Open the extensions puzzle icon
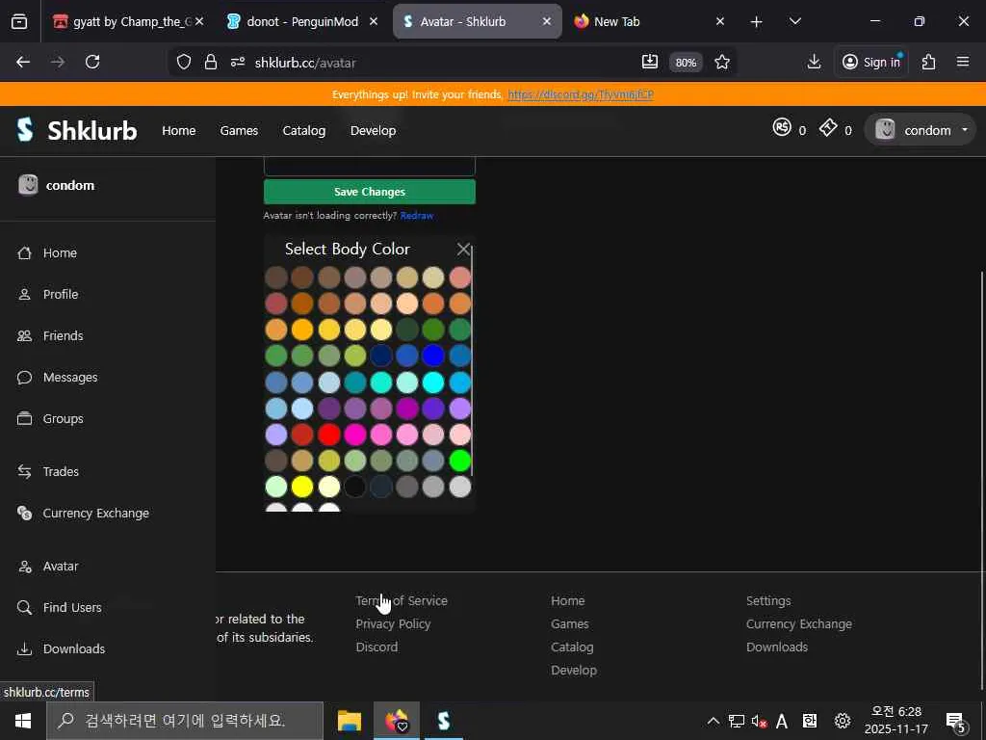The height and width of the screenshot is (740, 986). [x=928, y=62]
